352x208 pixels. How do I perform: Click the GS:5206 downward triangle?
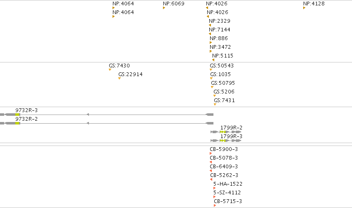[x=215, y=96]
